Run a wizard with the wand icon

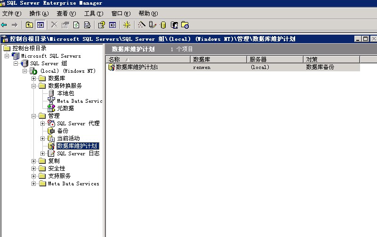pyautogui.click(x=142, y=25)
